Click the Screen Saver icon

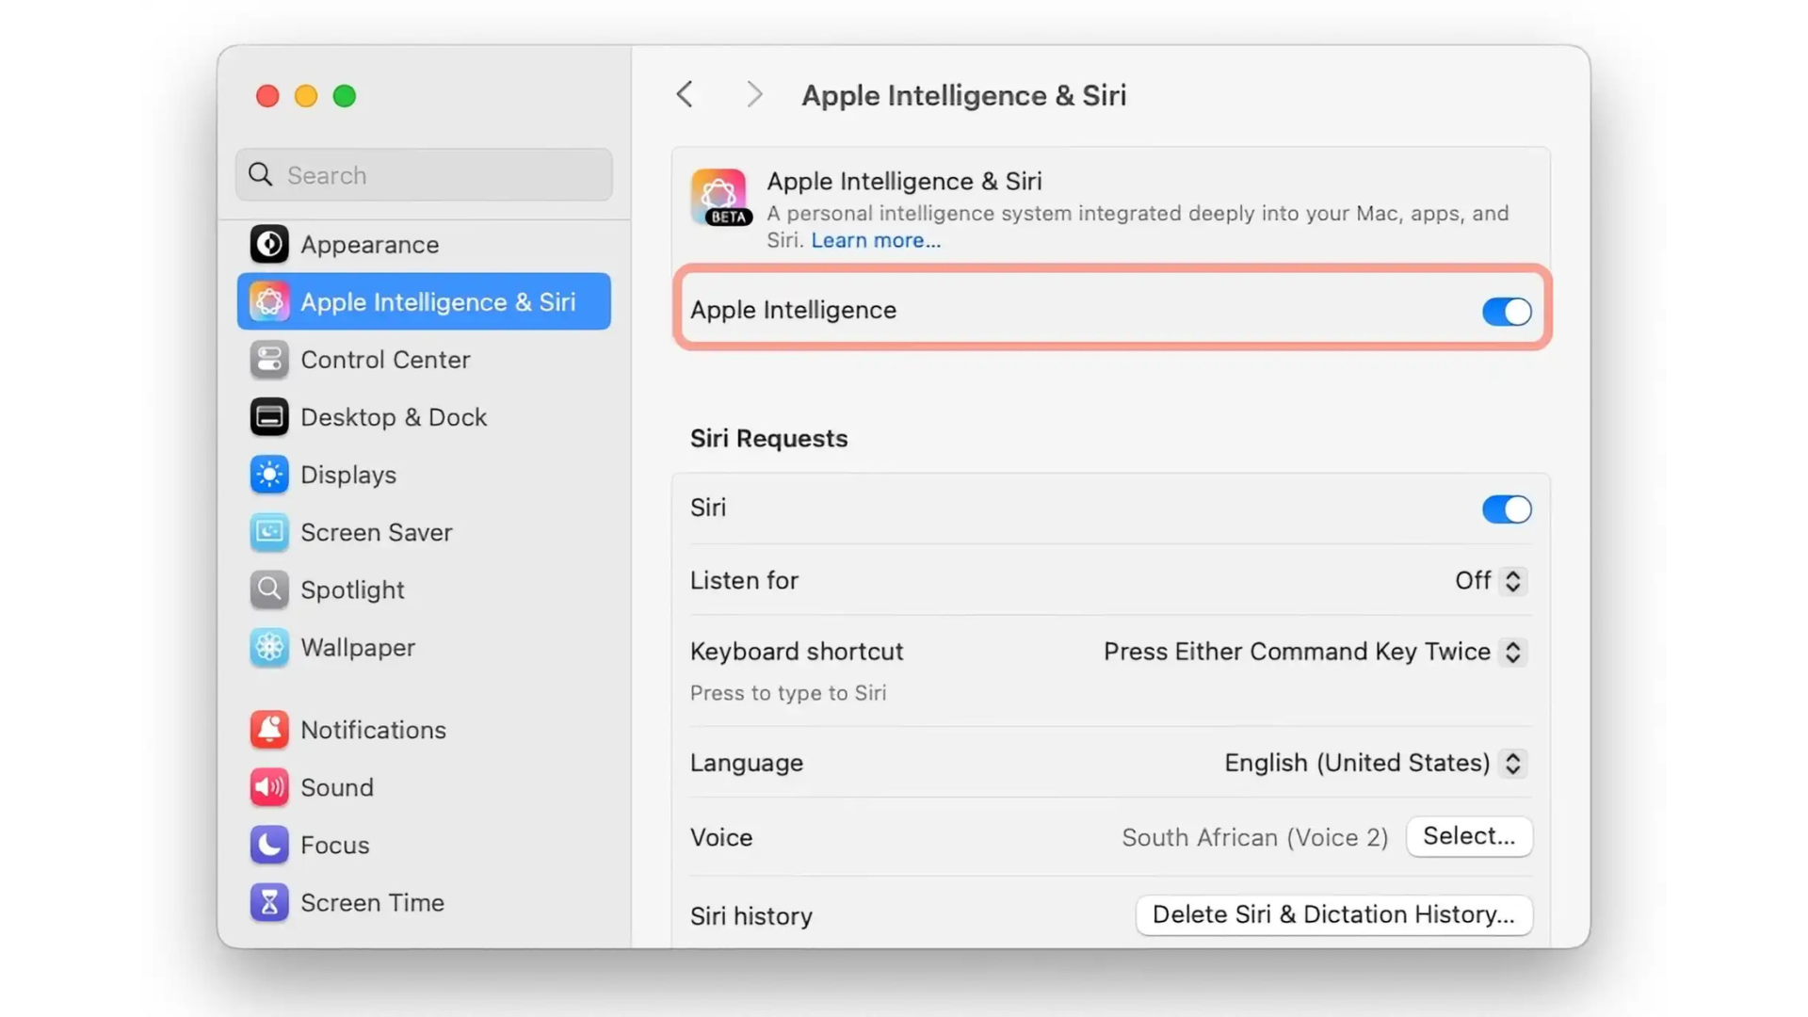click(x=269, y=532)
